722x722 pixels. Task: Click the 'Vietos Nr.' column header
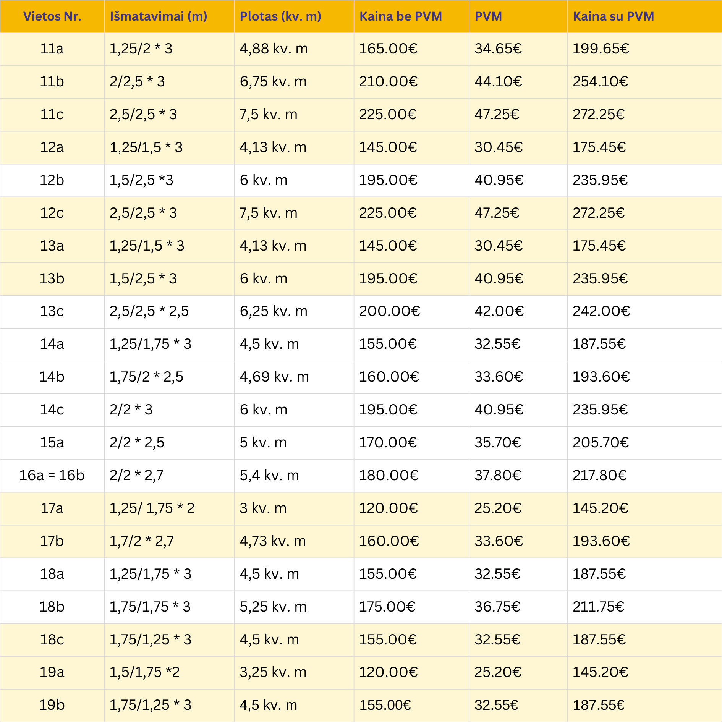pyautogui.click(x=52, y=16)
